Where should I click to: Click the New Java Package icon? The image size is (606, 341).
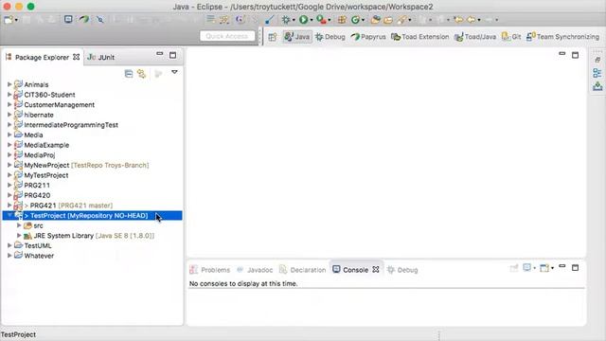point(342,19)
